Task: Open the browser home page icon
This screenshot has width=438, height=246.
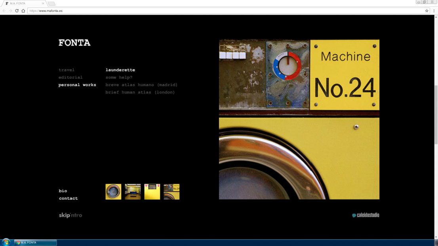Action: click(23, 11)
